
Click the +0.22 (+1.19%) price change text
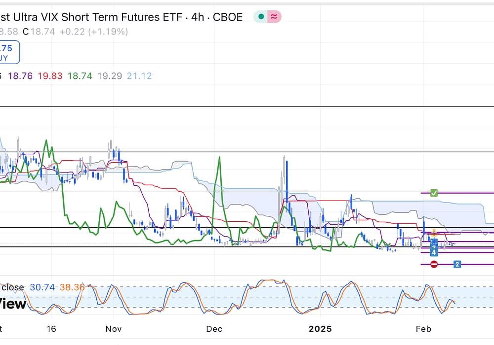[x=93, y=32]
